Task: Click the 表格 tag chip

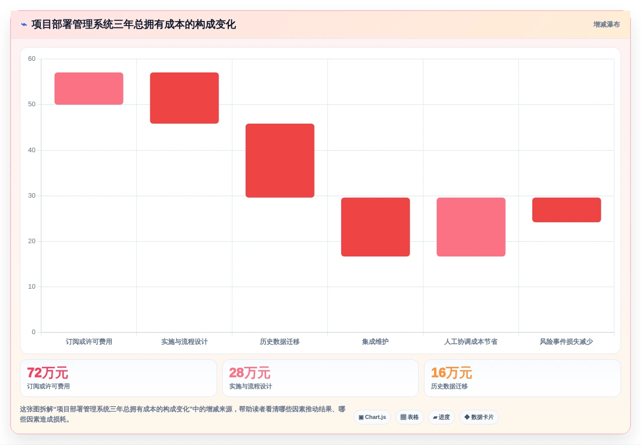Action: click(410, 417)
